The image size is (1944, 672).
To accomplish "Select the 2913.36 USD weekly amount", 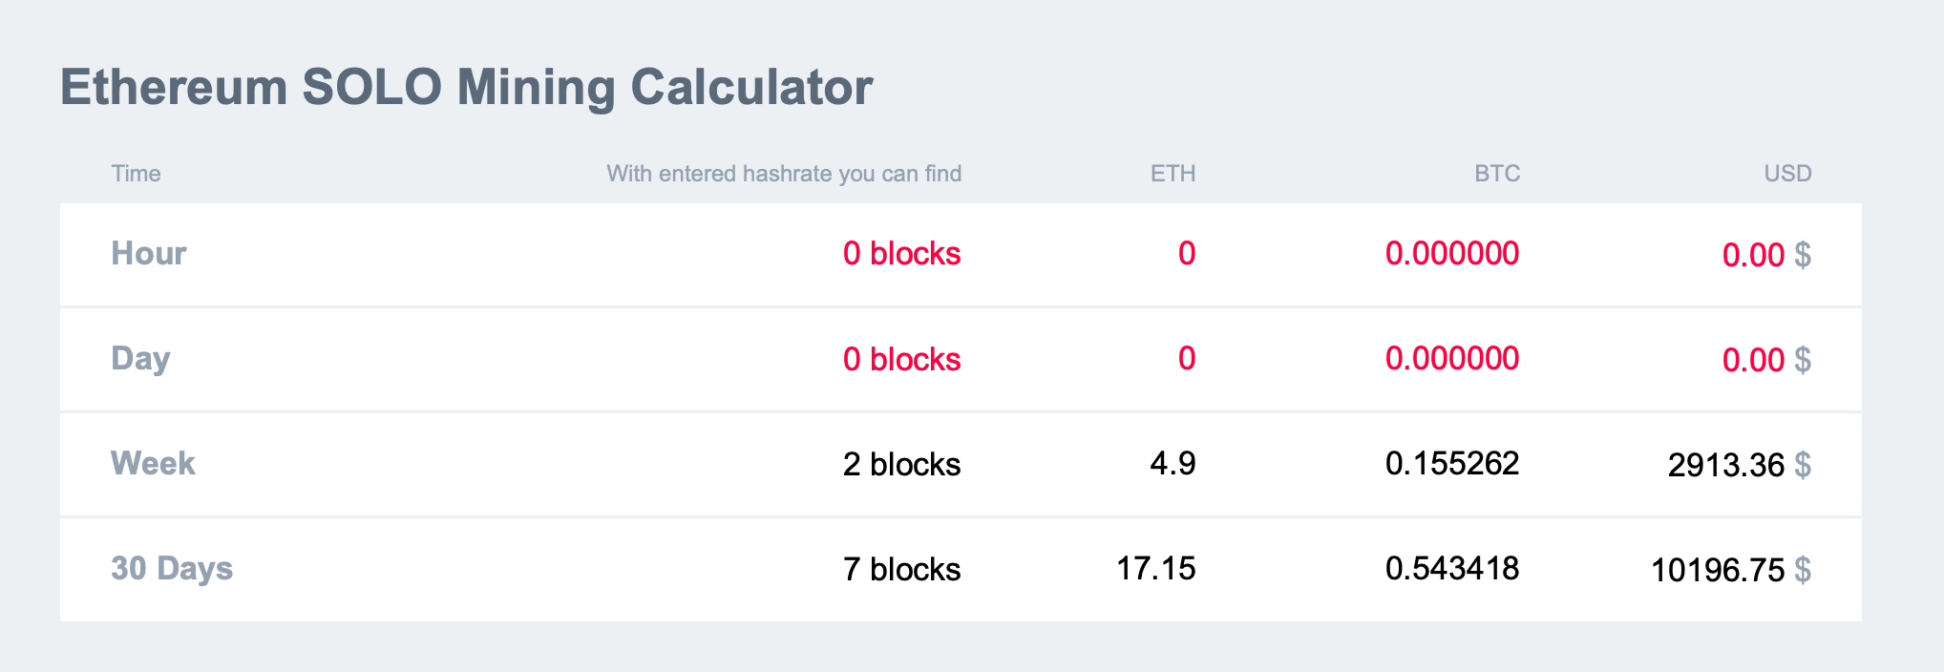I will (1725, 466).
